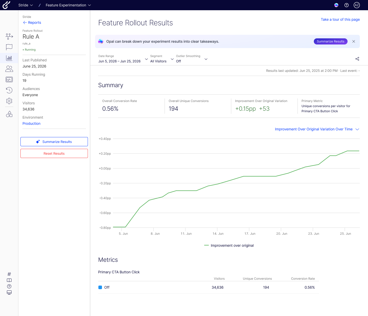
Task: Click the share results icon
Action: pyautogui.click(x=357, y=59)
